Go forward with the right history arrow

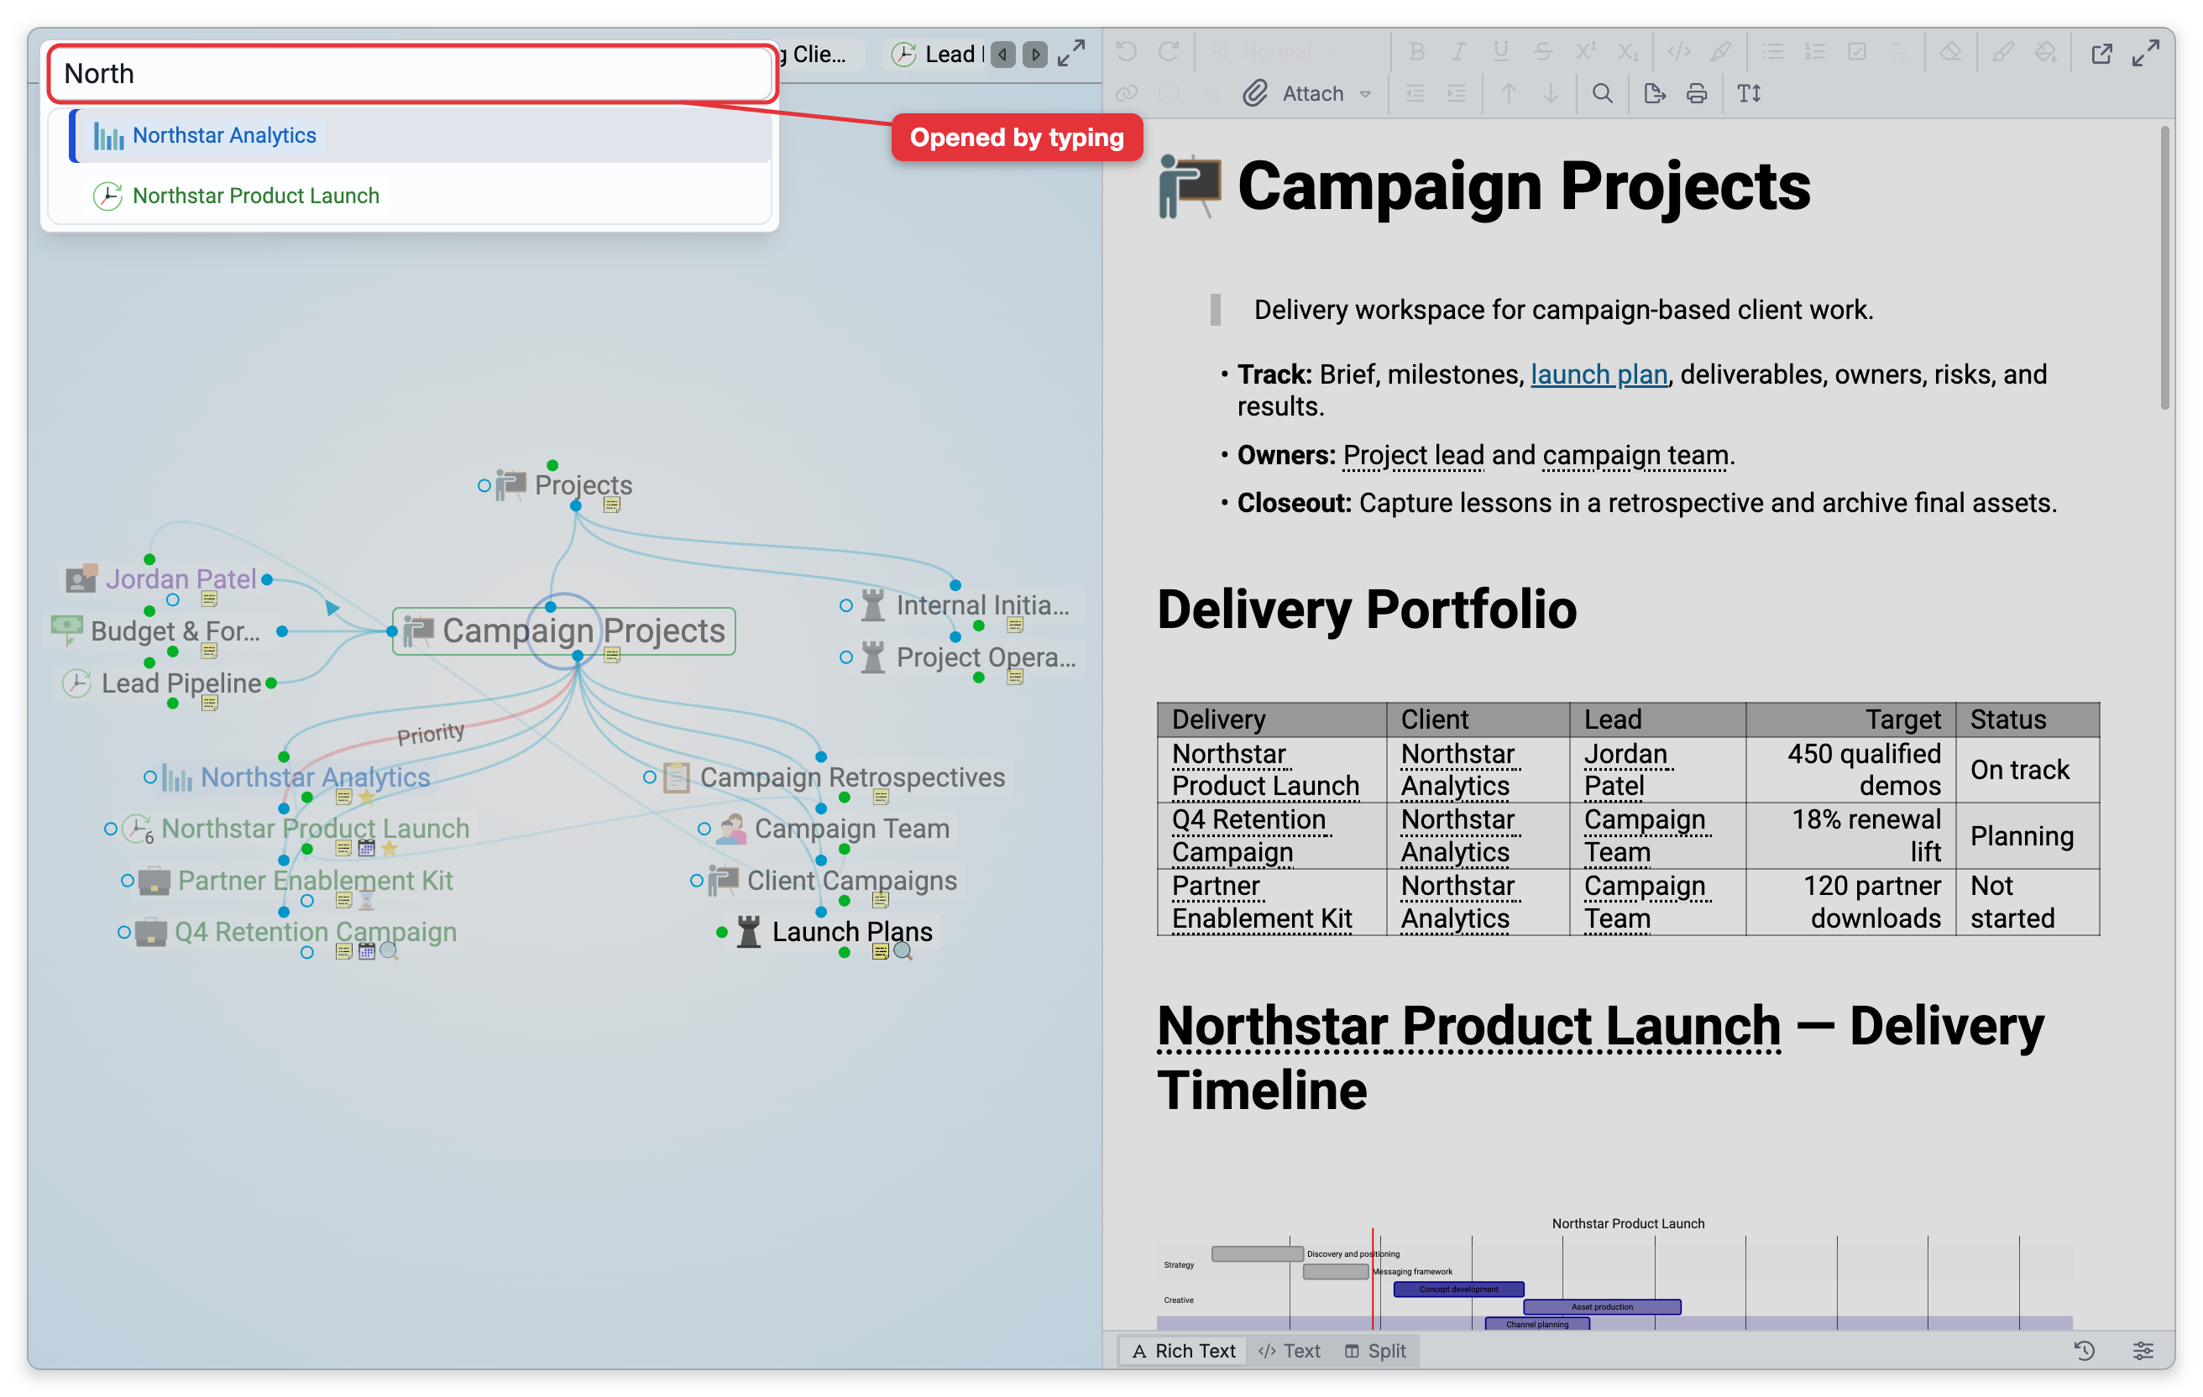[1034, 55]
